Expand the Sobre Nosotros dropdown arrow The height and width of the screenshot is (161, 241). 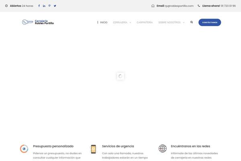point(184,23)
